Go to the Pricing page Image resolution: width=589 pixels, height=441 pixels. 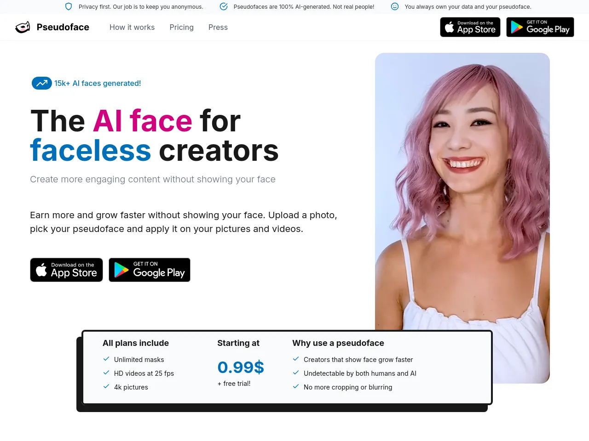click(182, 27)
